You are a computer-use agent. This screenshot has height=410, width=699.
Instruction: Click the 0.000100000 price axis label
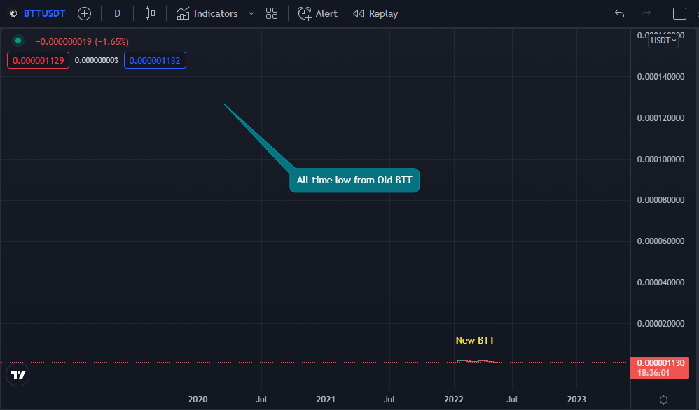tap(660, 160)
